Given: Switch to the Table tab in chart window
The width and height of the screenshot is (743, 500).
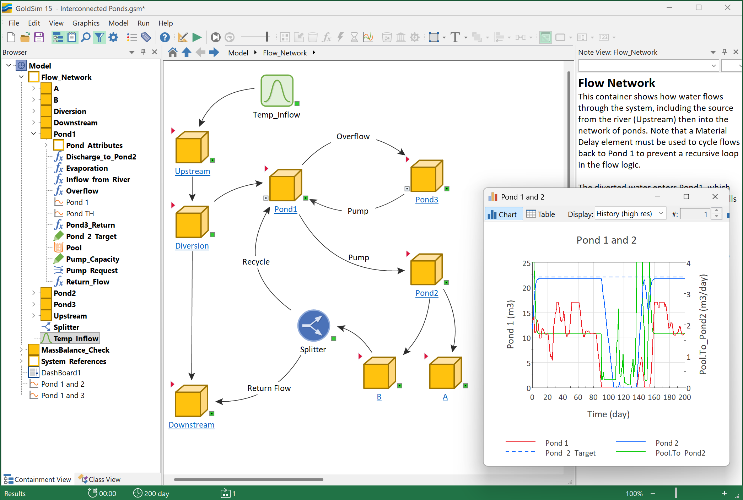Looking at the screenshot, I should coord(540,214).
